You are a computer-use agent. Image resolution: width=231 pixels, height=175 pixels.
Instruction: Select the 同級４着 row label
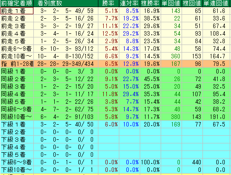pyautogui.click(x=17, y=94)
